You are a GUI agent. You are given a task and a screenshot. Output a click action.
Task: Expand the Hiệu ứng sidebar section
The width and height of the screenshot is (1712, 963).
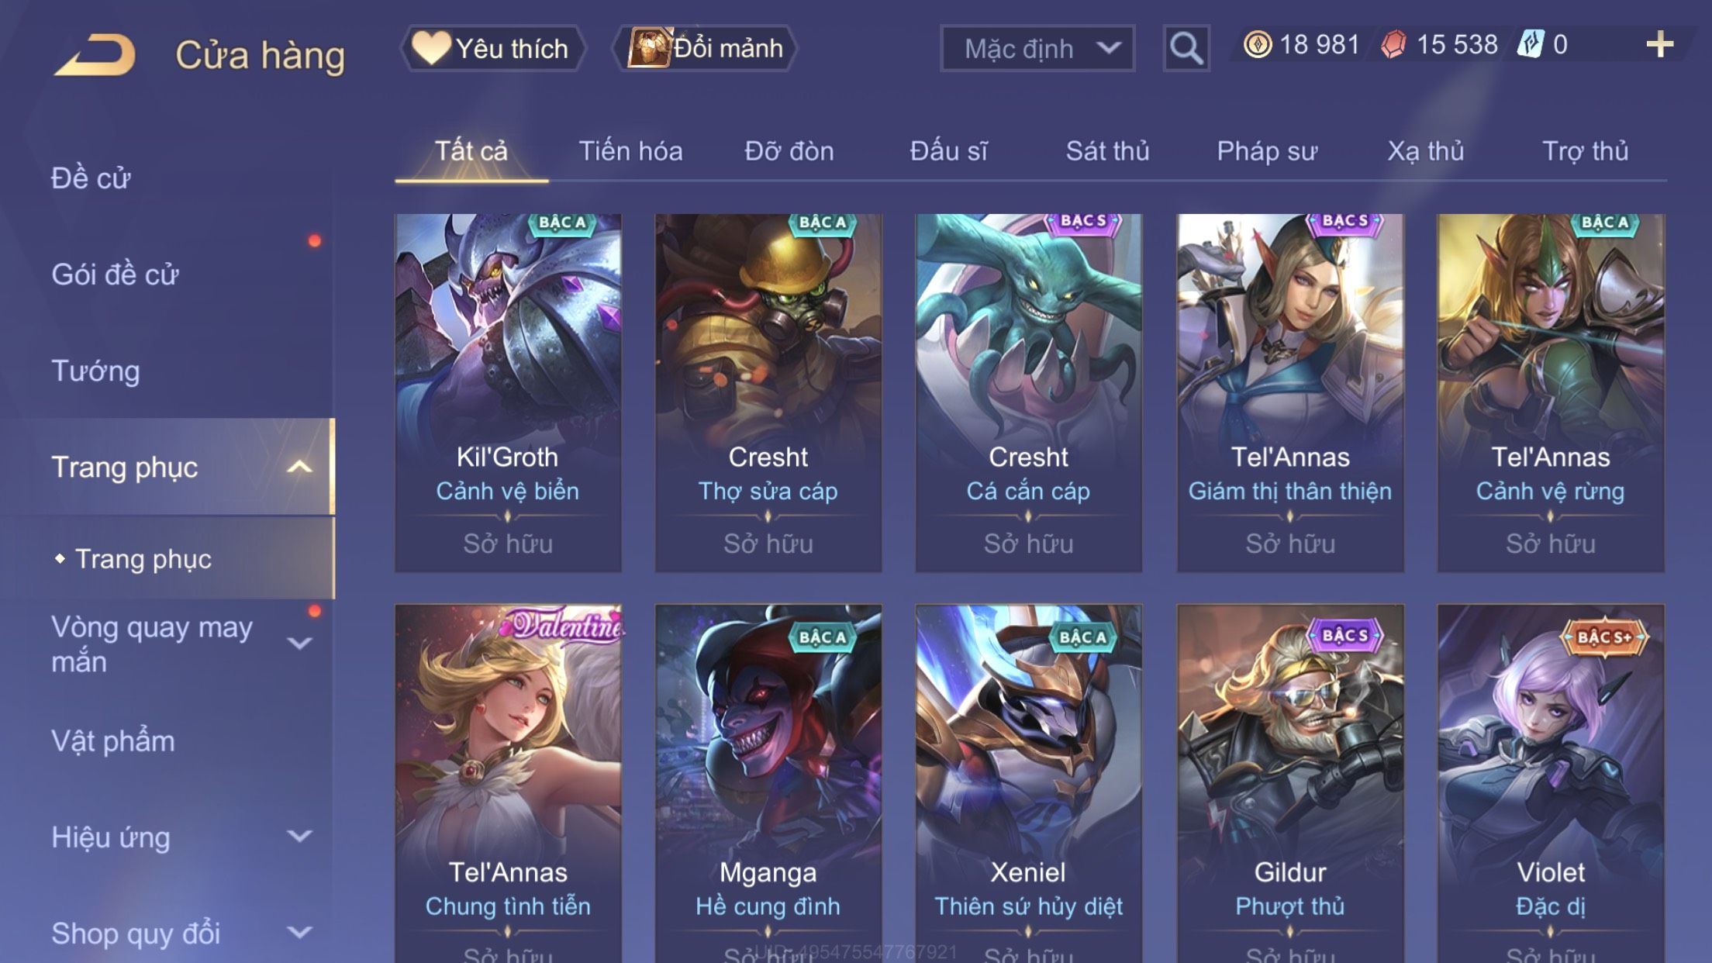(x=299, y=836)
